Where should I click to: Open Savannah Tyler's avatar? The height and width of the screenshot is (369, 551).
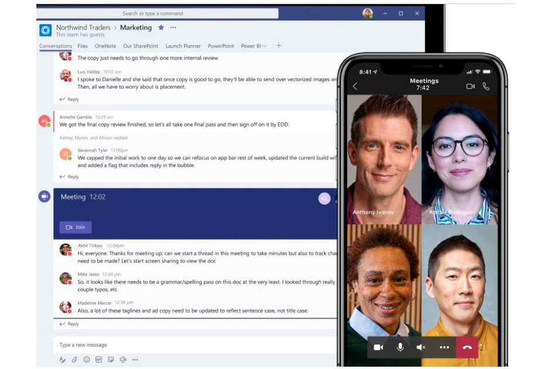point(66,154)
